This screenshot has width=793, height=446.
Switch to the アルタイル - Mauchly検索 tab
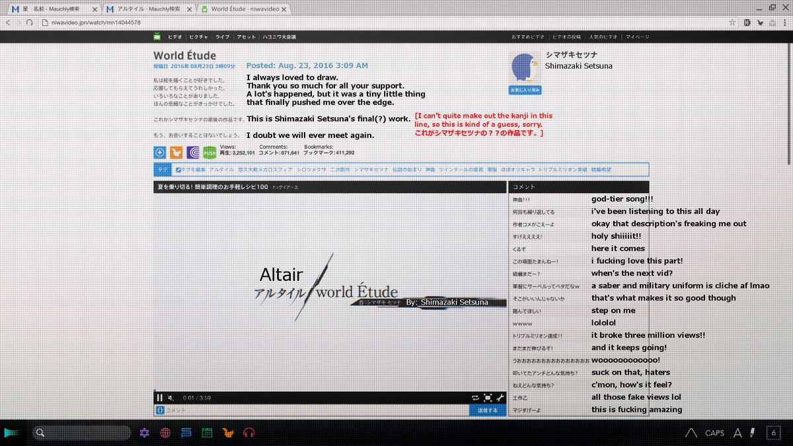point(148,9)
